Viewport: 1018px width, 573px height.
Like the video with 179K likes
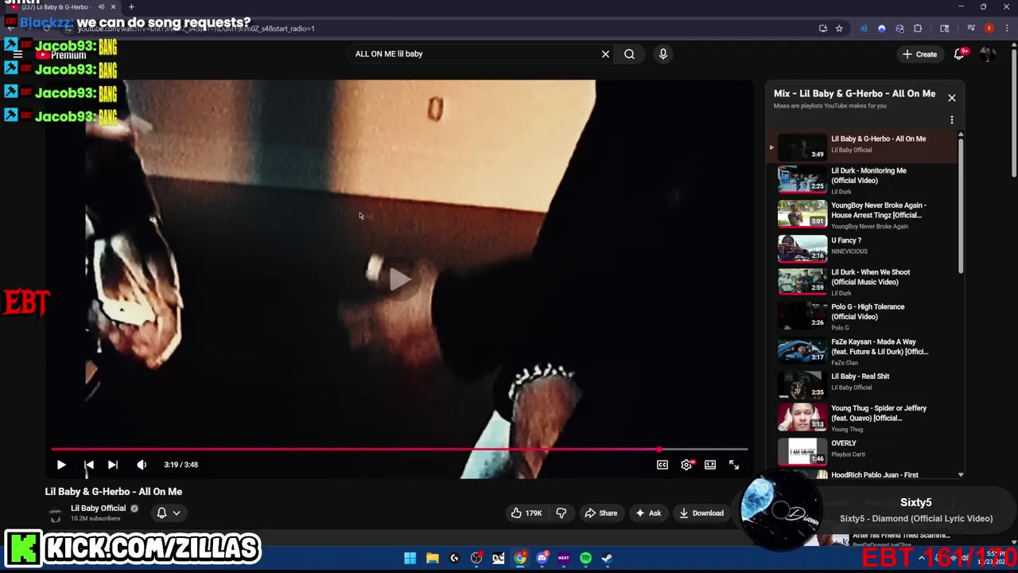coord(526,513)
